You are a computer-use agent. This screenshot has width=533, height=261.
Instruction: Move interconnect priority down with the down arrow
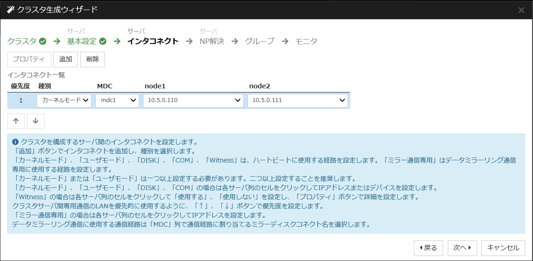pyautogui.click(x=36, y=121)
